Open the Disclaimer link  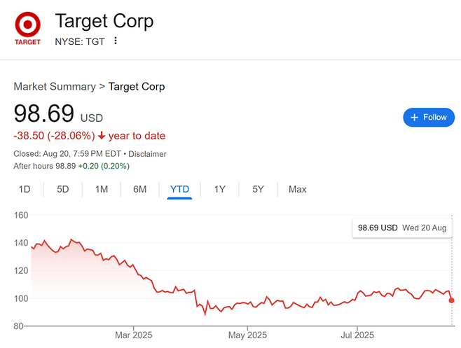pyautogui.click(x=149, y=153)
